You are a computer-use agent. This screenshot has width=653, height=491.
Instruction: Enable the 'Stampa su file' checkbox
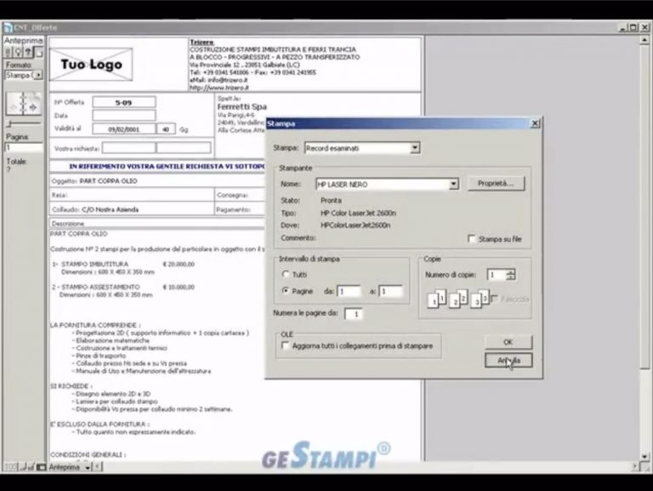472,240
